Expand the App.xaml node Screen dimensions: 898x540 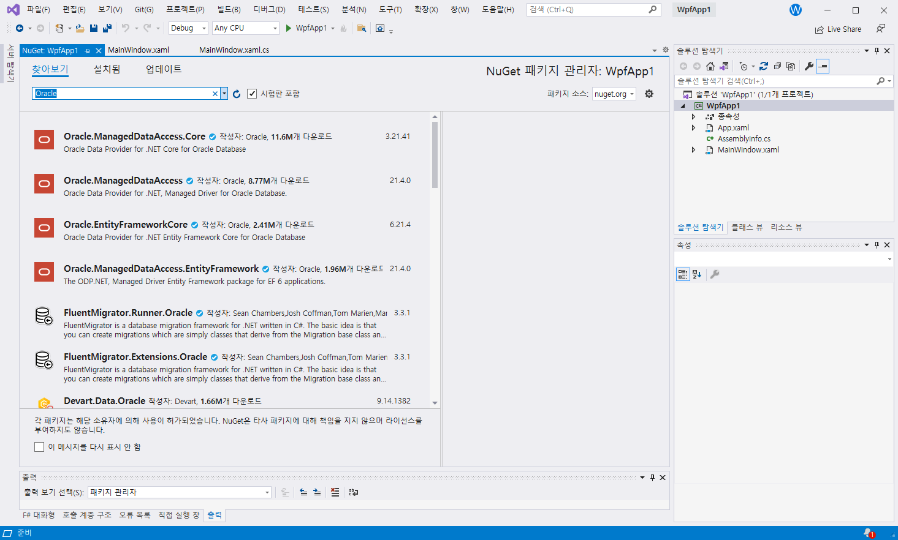[693, 128]
